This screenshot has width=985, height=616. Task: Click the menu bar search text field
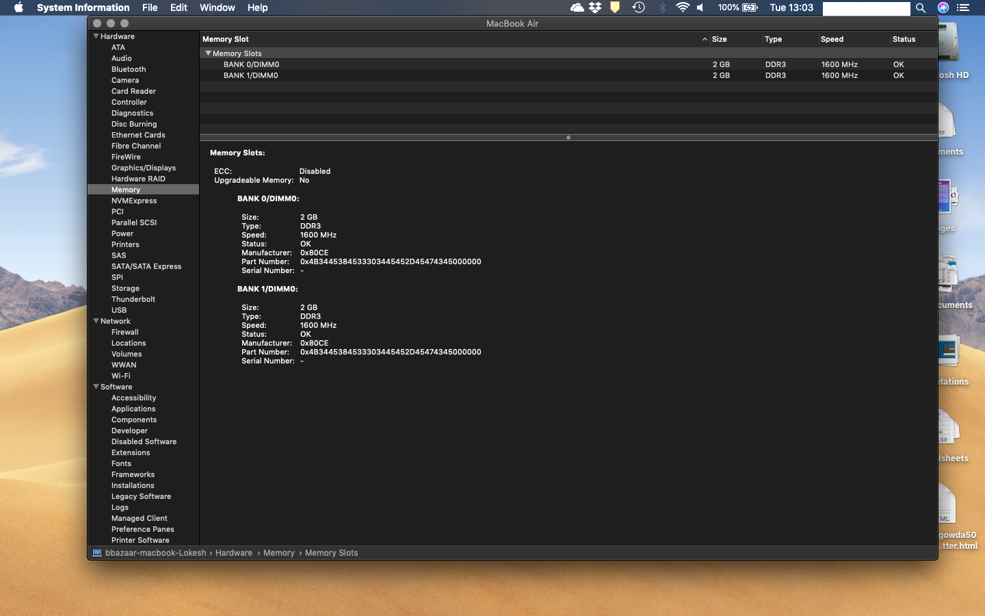point(866,8)
